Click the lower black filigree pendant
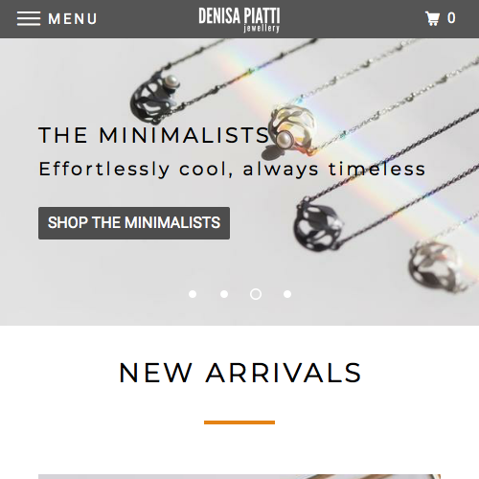 [318, 225]
